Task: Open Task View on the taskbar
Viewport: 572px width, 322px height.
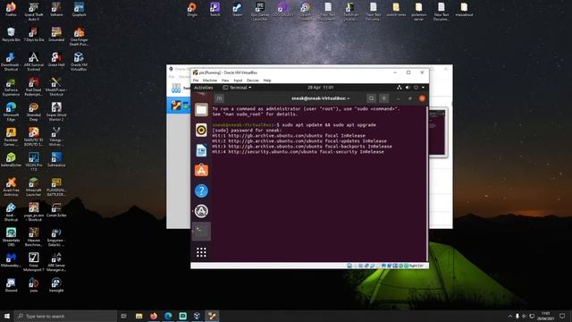Action: pos(123,316)
